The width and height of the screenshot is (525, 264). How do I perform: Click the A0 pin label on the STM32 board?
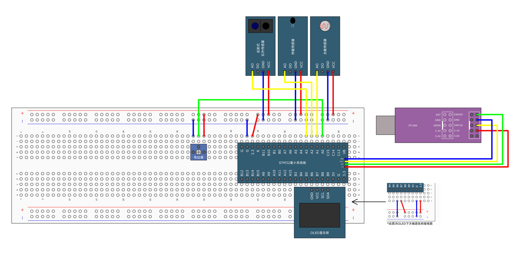[323, 152]
